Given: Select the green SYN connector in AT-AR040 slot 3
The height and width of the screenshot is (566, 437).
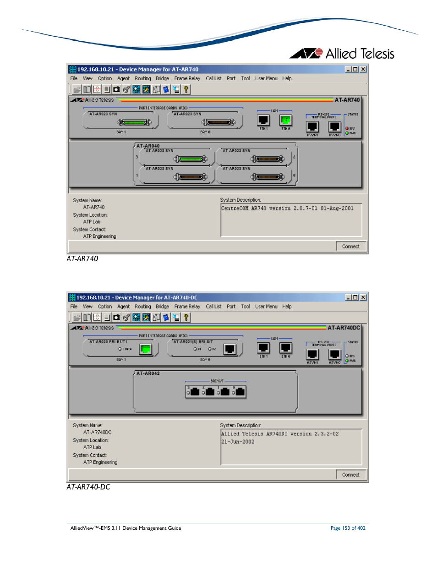Looking at the screenshot, I should click(191, 159).
